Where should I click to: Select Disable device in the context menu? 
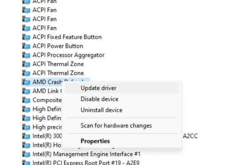pyautogui.click(x=99, y=99)
